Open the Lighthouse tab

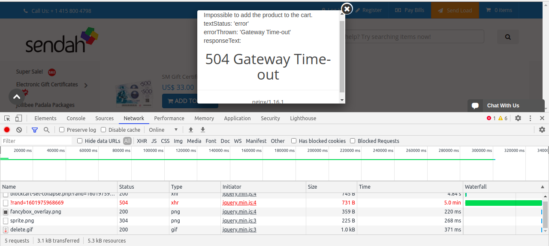(x=303, y=118)
